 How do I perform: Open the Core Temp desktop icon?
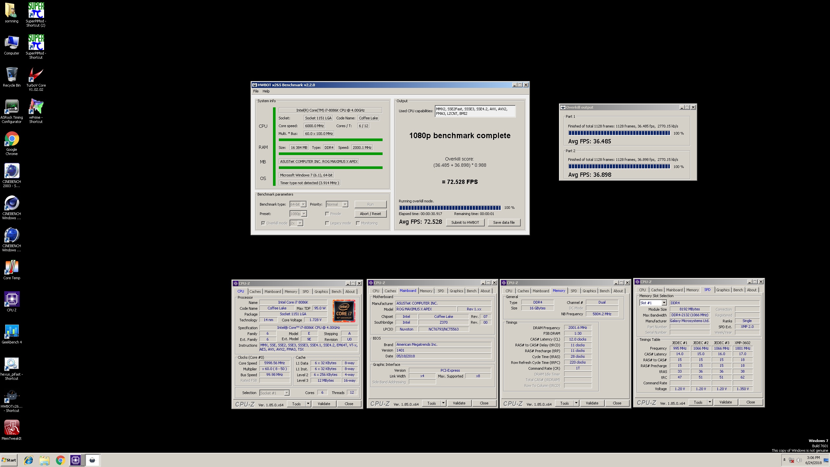pos(12,270)
